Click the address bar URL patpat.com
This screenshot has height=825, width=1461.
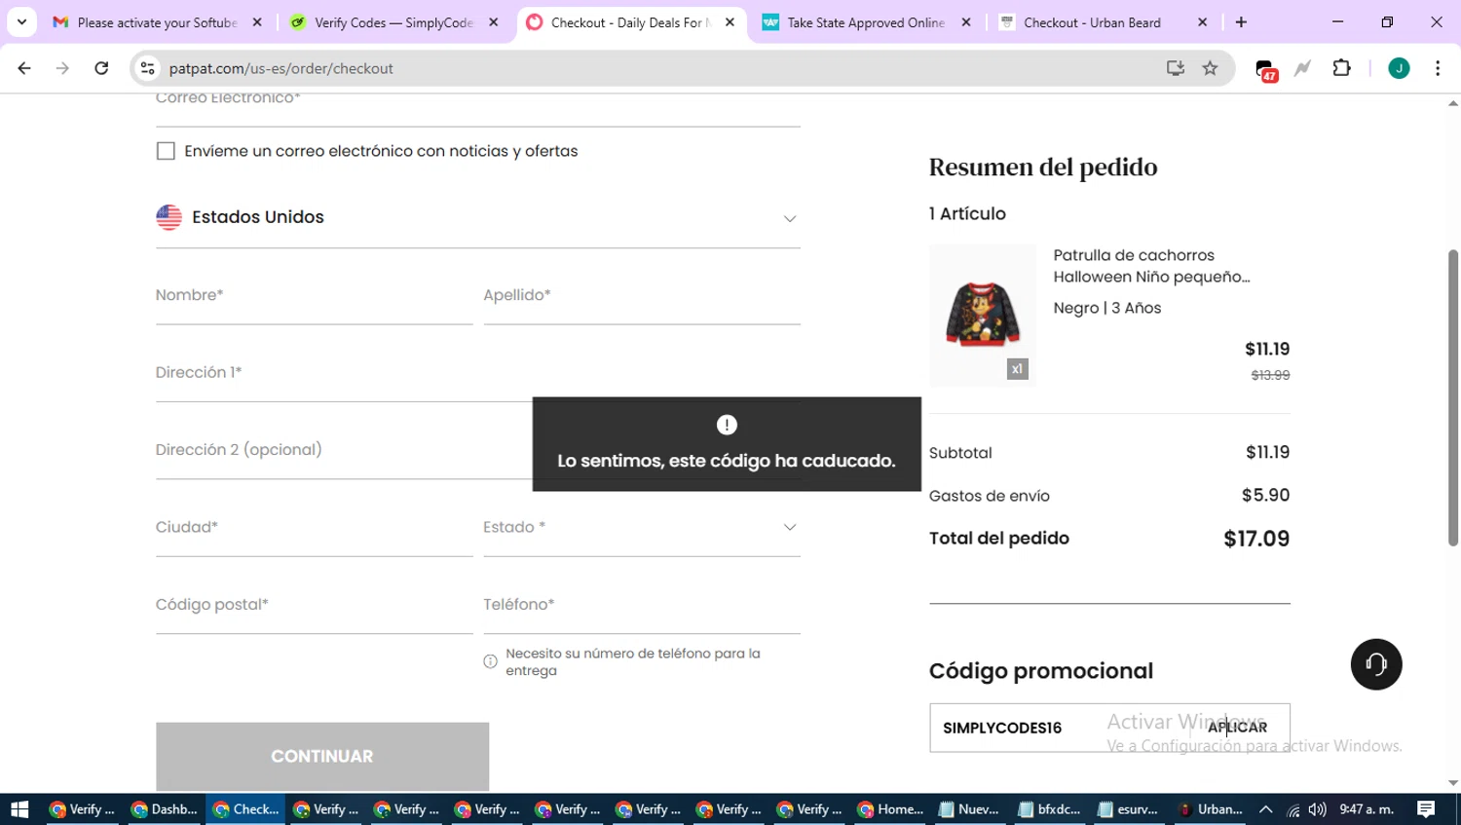click(281, 68)
